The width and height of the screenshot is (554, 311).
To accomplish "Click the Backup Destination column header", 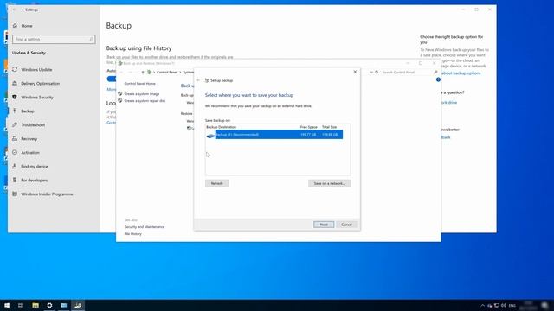I will (x=222, y=127).
